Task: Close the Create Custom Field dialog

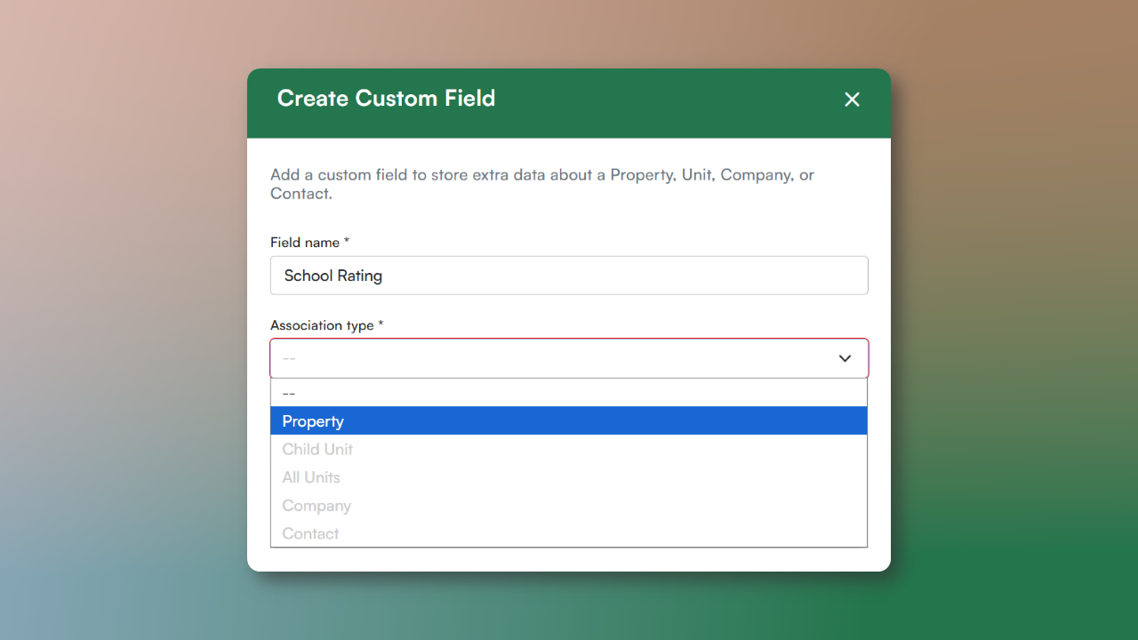Action: [852, 100]
